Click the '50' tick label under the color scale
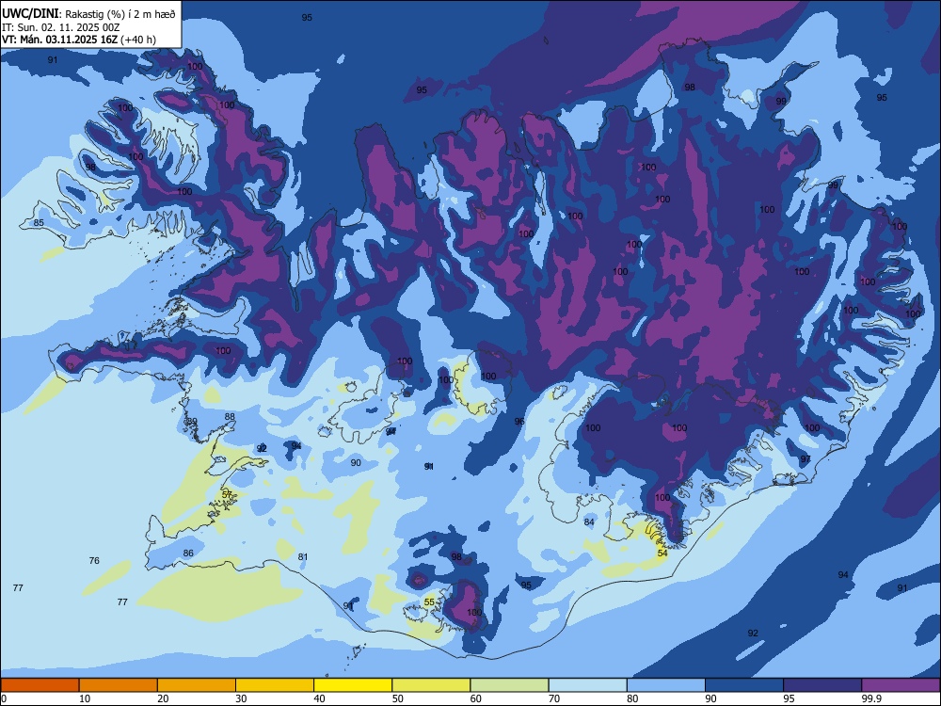This screenshot has height=706, width=941. tap(398, 698)
